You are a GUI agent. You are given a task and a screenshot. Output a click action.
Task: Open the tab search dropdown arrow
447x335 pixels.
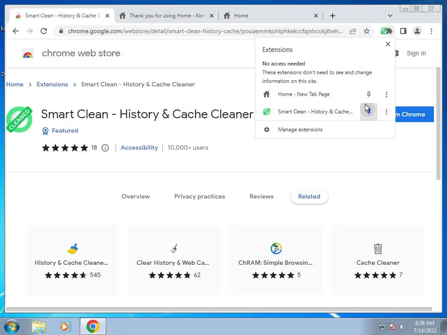tap(390, 16)
